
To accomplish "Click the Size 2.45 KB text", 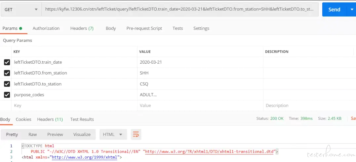I will coord(330,118).
